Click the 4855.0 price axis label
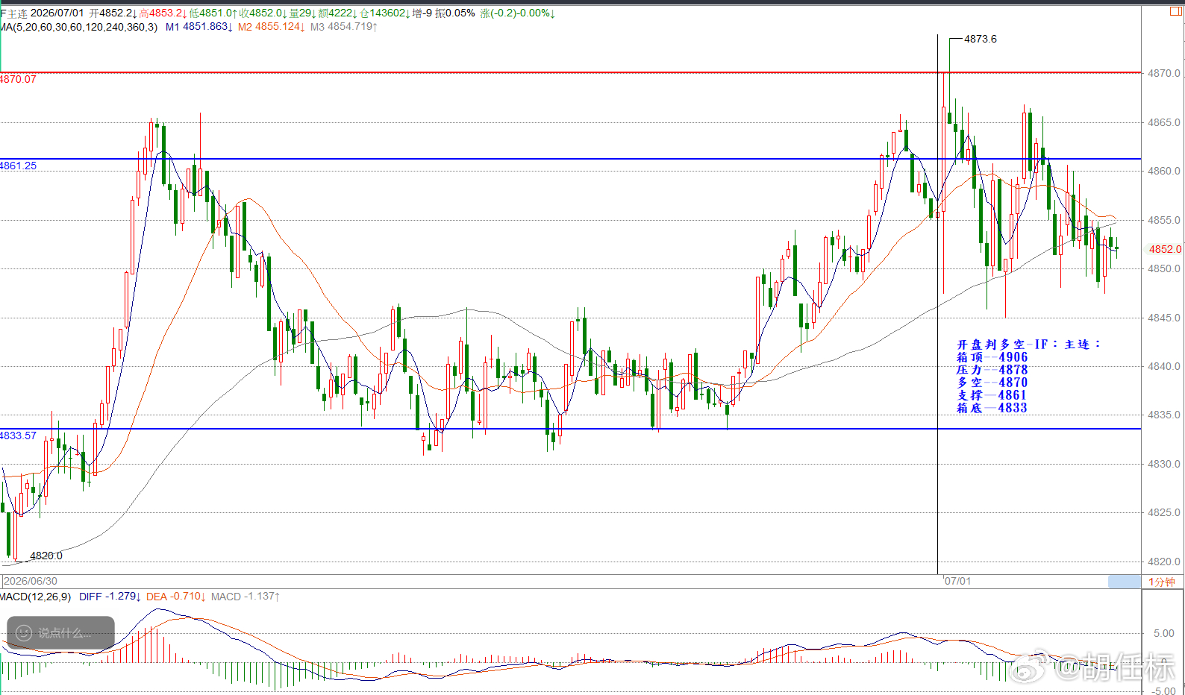1185x695 pixels. pos(1164,220)
